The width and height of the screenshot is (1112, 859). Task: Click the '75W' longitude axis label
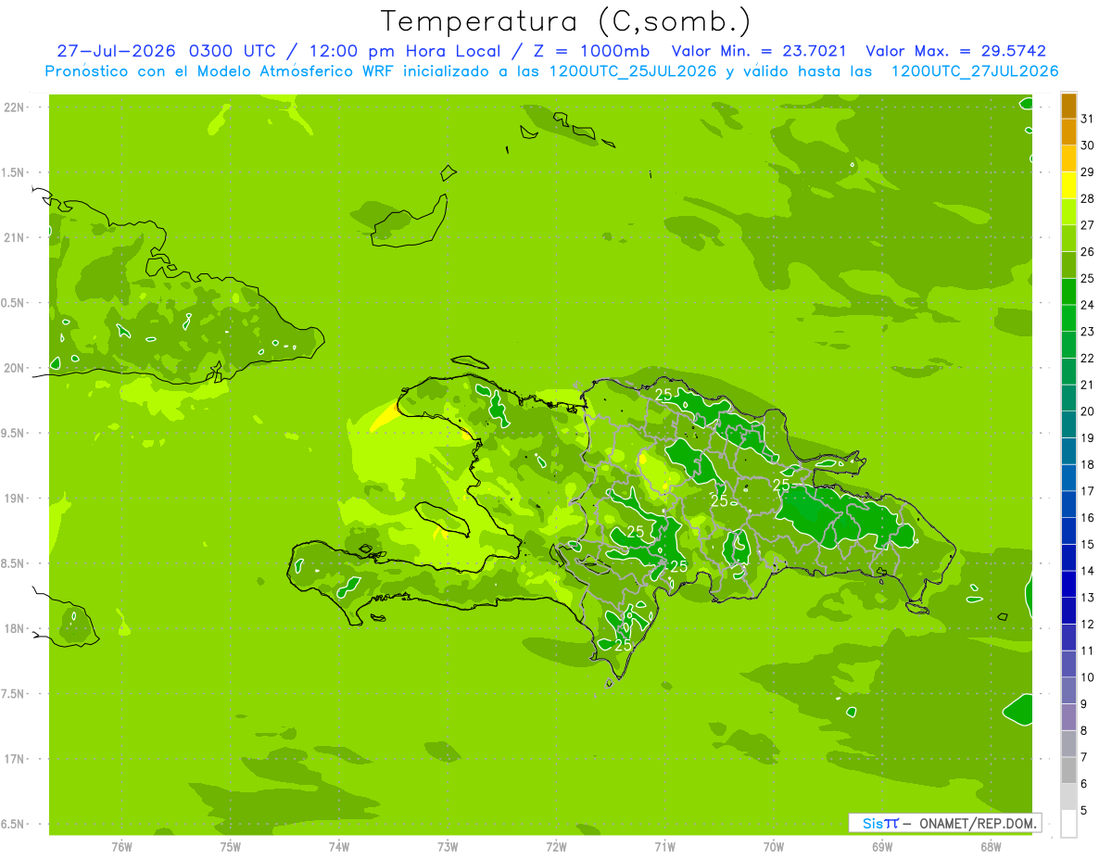(231, 847)
